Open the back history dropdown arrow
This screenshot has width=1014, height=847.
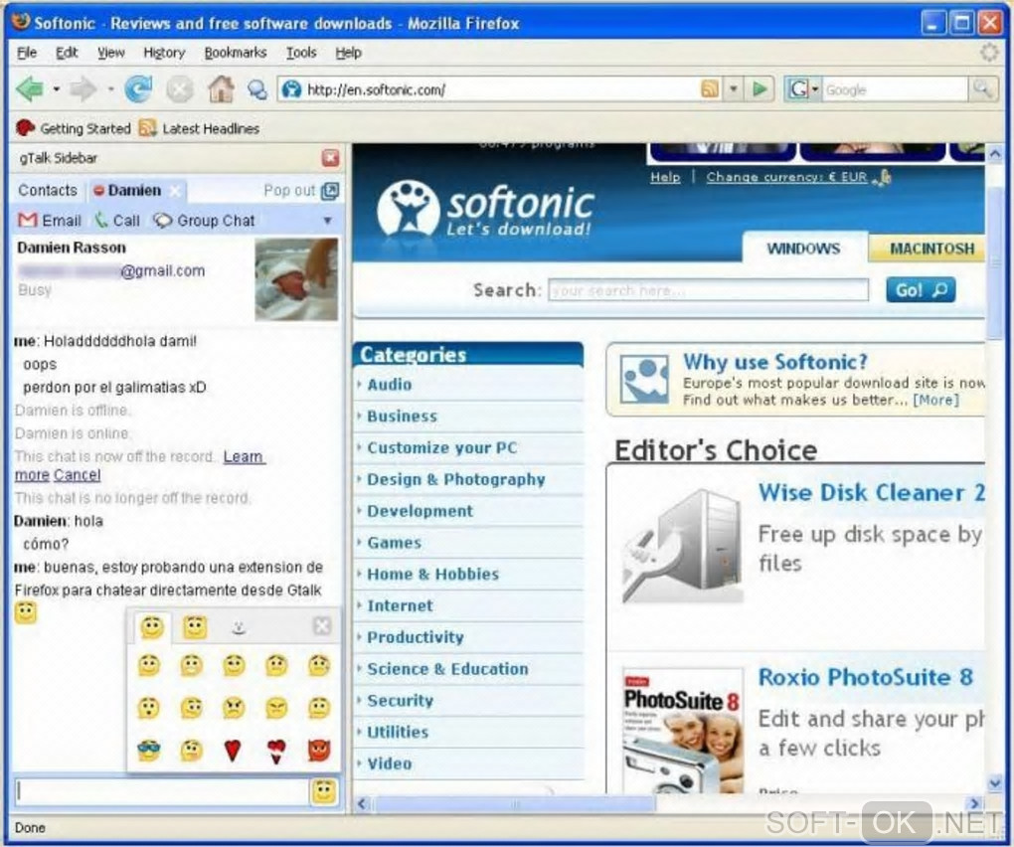point(57,89)
